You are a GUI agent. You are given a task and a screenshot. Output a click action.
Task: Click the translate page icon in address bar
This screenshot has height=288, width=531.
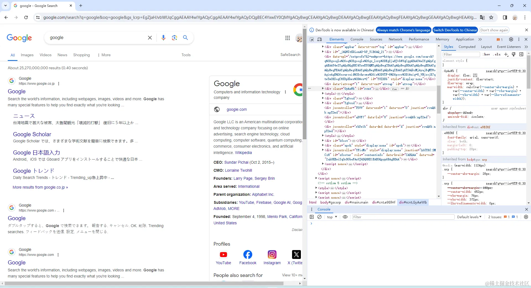click(x=482, y=17)
